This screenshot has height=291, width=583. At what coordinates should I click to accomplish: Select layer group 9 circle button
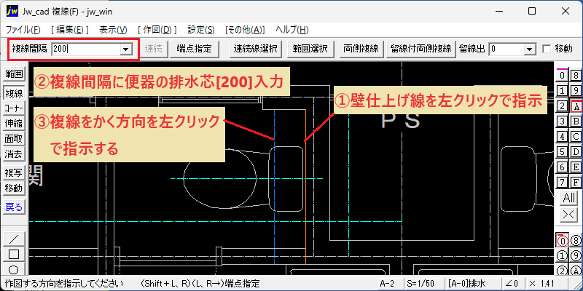click(576, 255)
